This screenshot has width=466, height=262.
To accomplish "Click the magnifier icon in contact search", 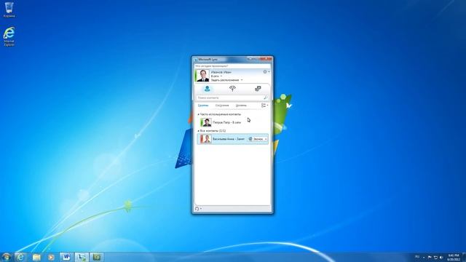I will pyautogui.click(x=265, y=98).
